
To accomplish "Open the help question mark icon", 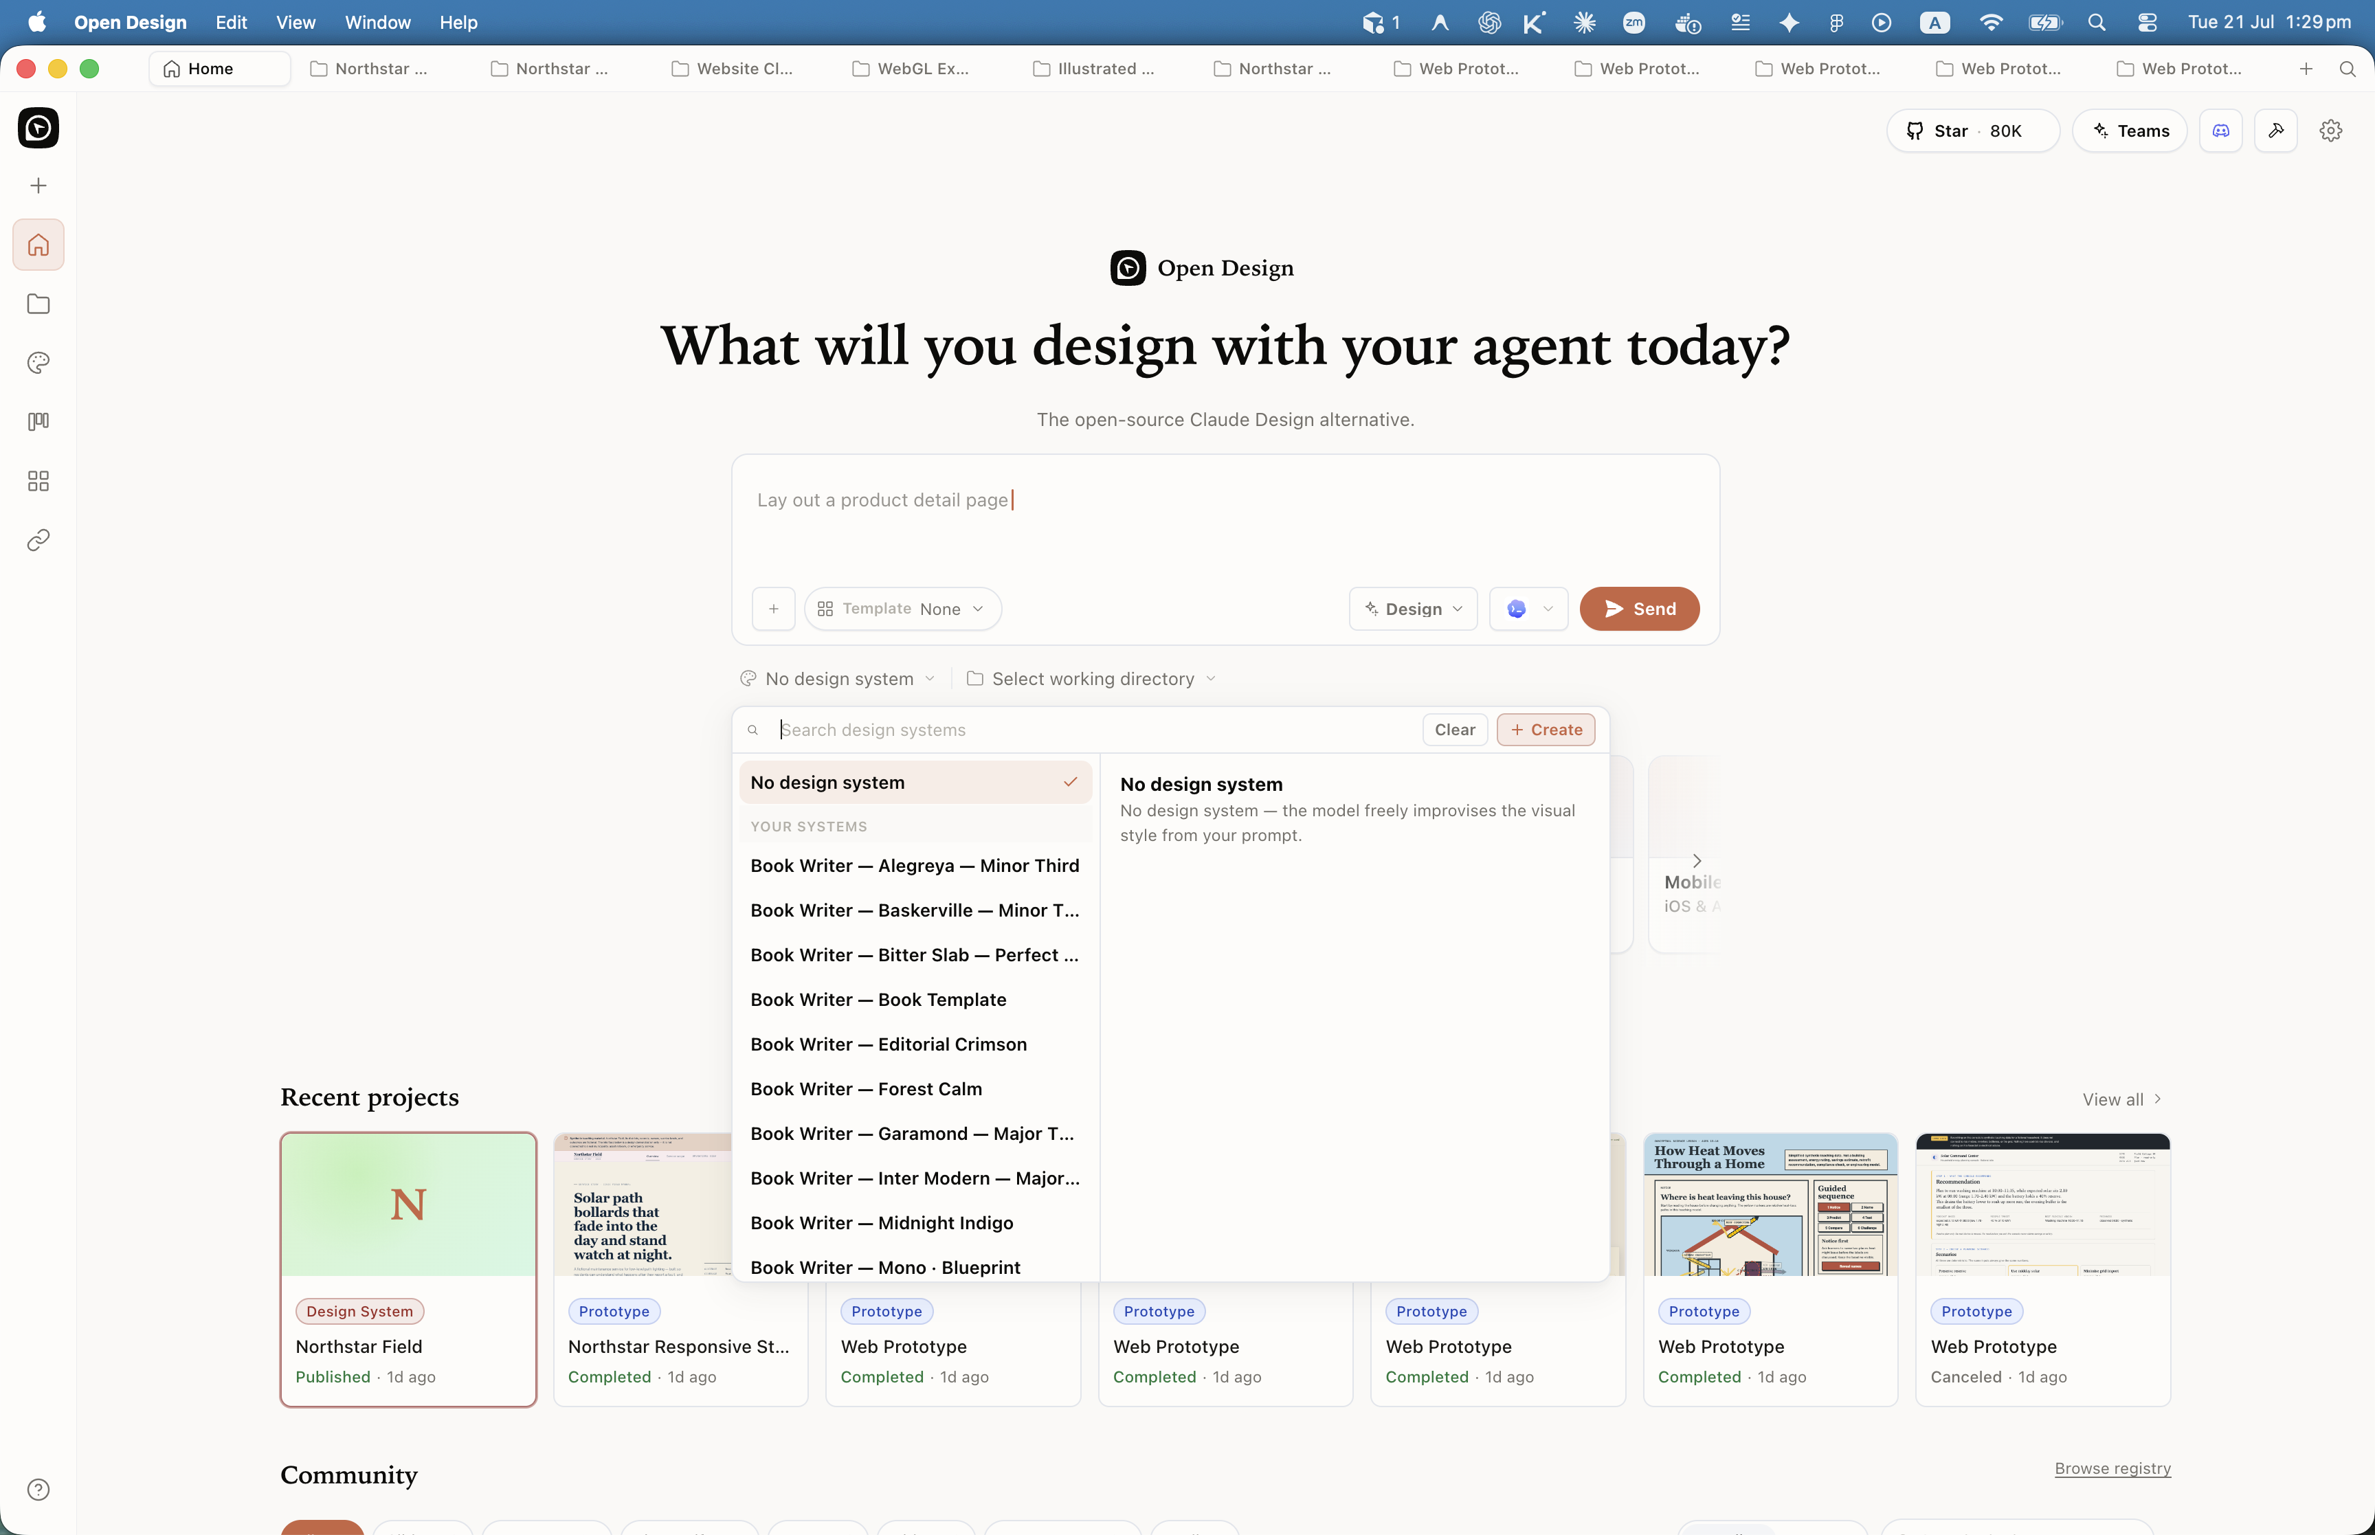I will pos(38,1489).
